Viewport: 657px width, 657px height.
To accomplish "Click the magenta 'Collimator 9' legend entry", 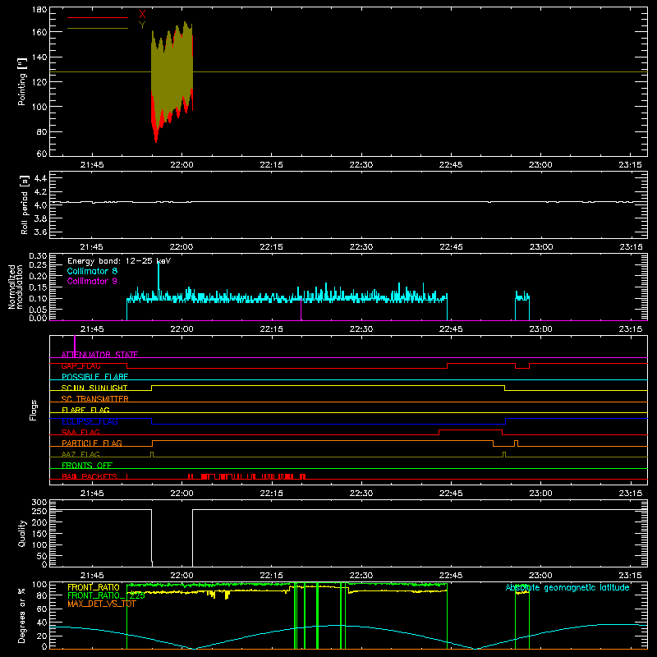I will 92,281.
